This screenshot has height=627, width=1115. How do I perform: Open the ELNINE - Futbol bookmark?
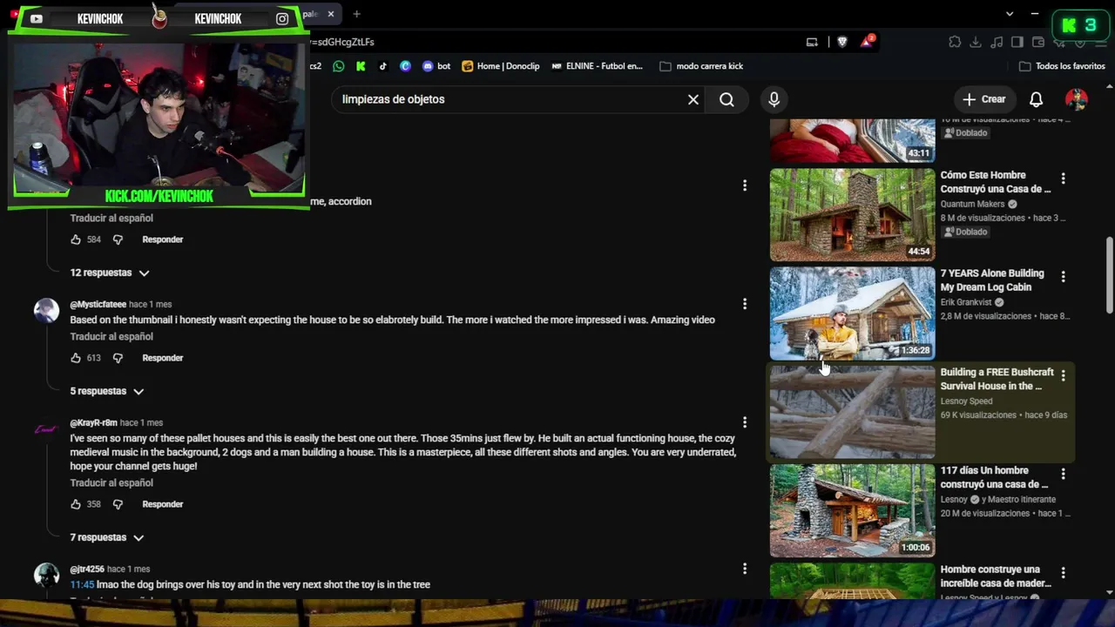click(598, 66)
